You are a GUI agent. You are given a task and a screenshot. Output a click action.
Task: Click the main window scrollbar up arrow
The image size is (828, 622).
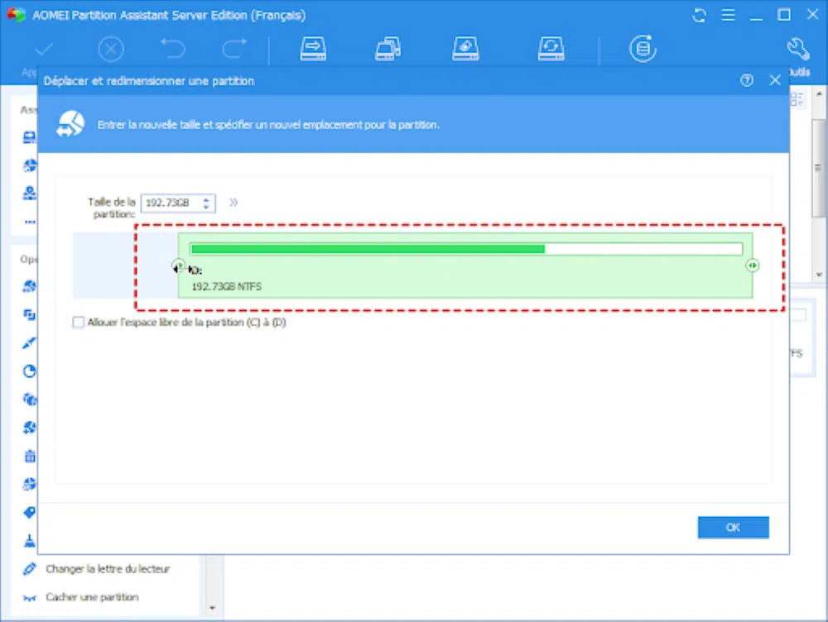pos(819,94)
